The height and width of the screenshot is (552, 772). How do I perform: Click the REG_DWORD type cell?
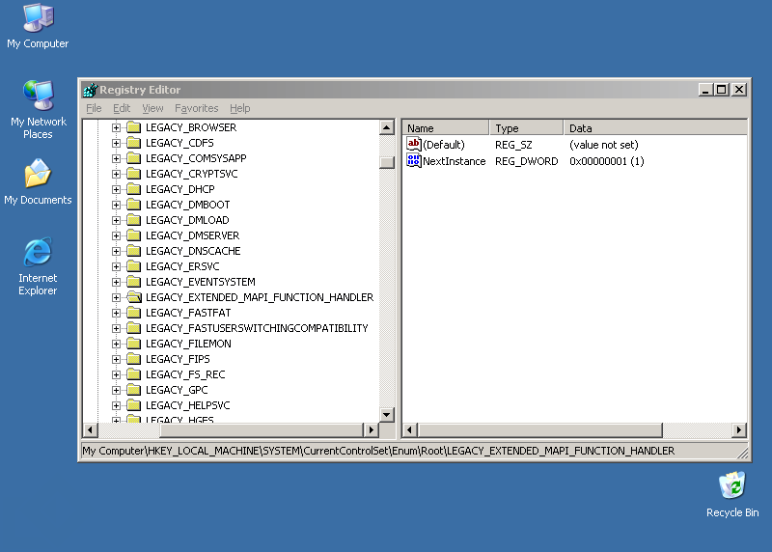(526, 161)
